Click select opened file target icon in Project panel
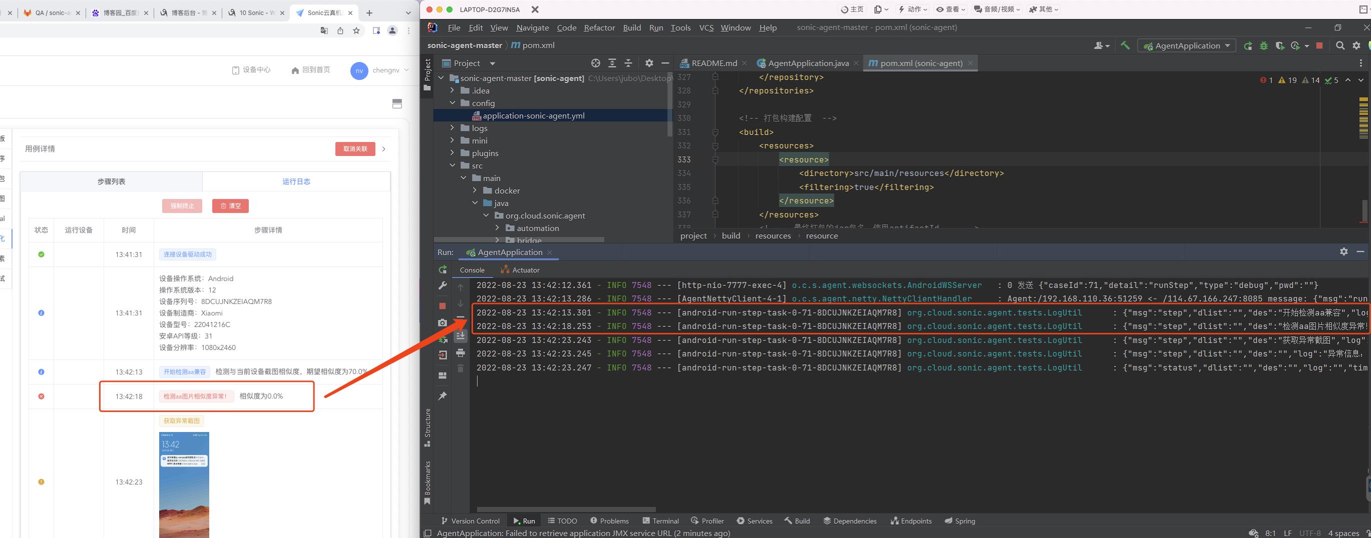The height and width of the screenshot is (538, 1371). [596, 63]
